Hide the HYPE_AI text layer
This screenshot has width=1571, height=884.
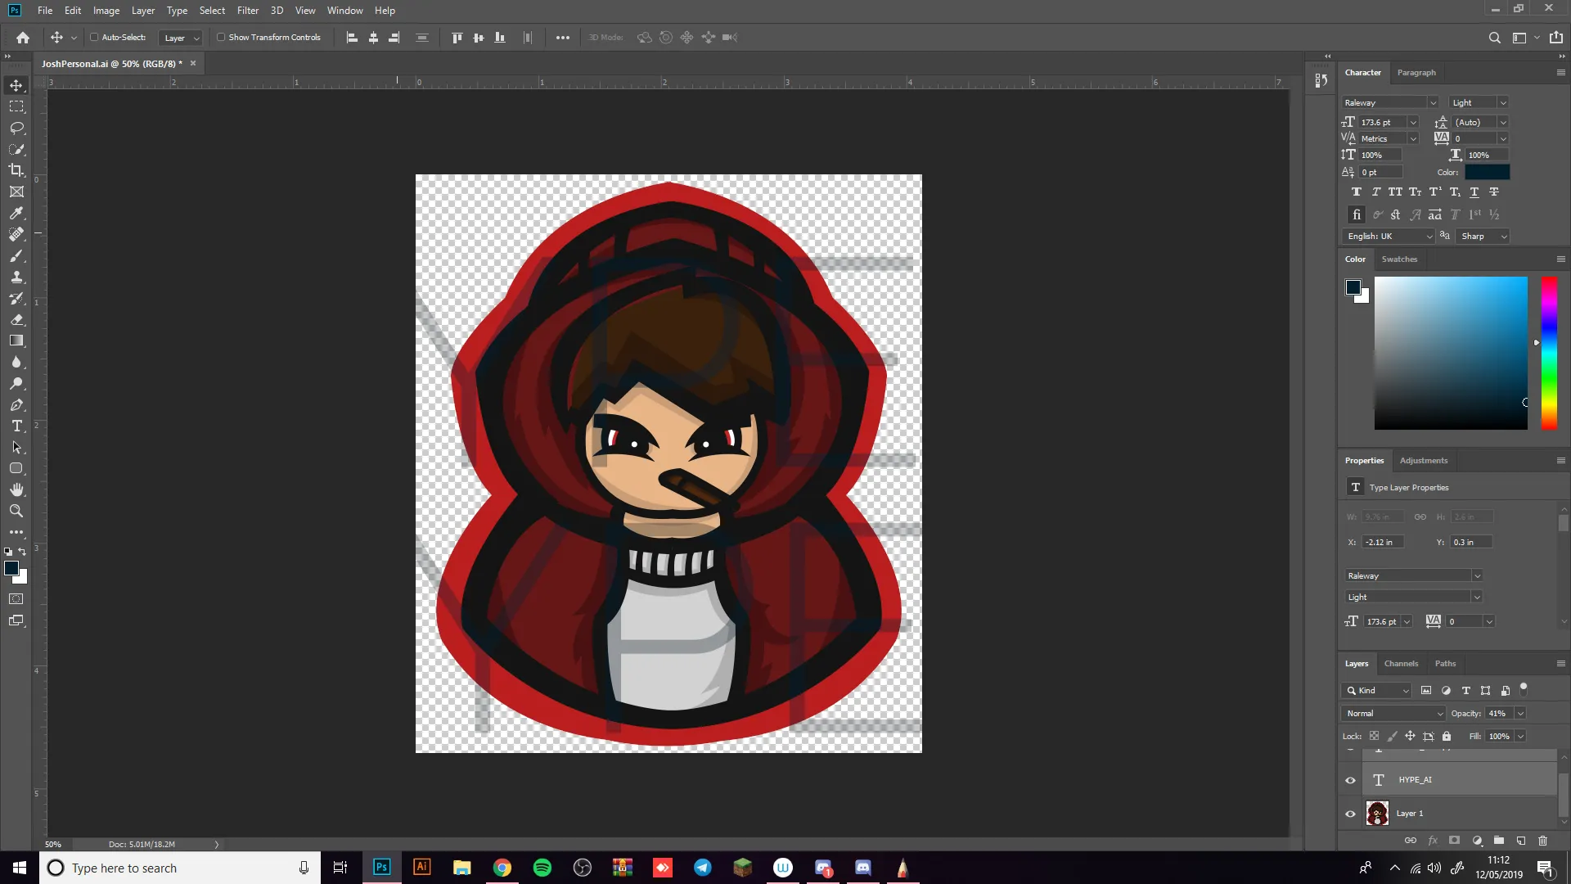click(x=1350, y=780)
